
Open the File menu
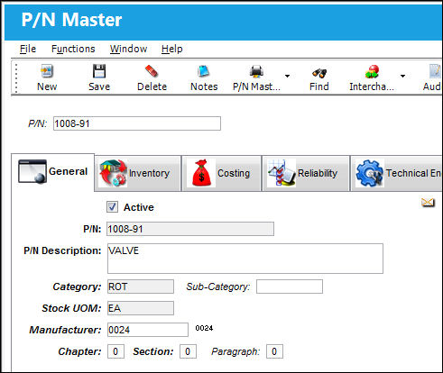pos(28,49)
